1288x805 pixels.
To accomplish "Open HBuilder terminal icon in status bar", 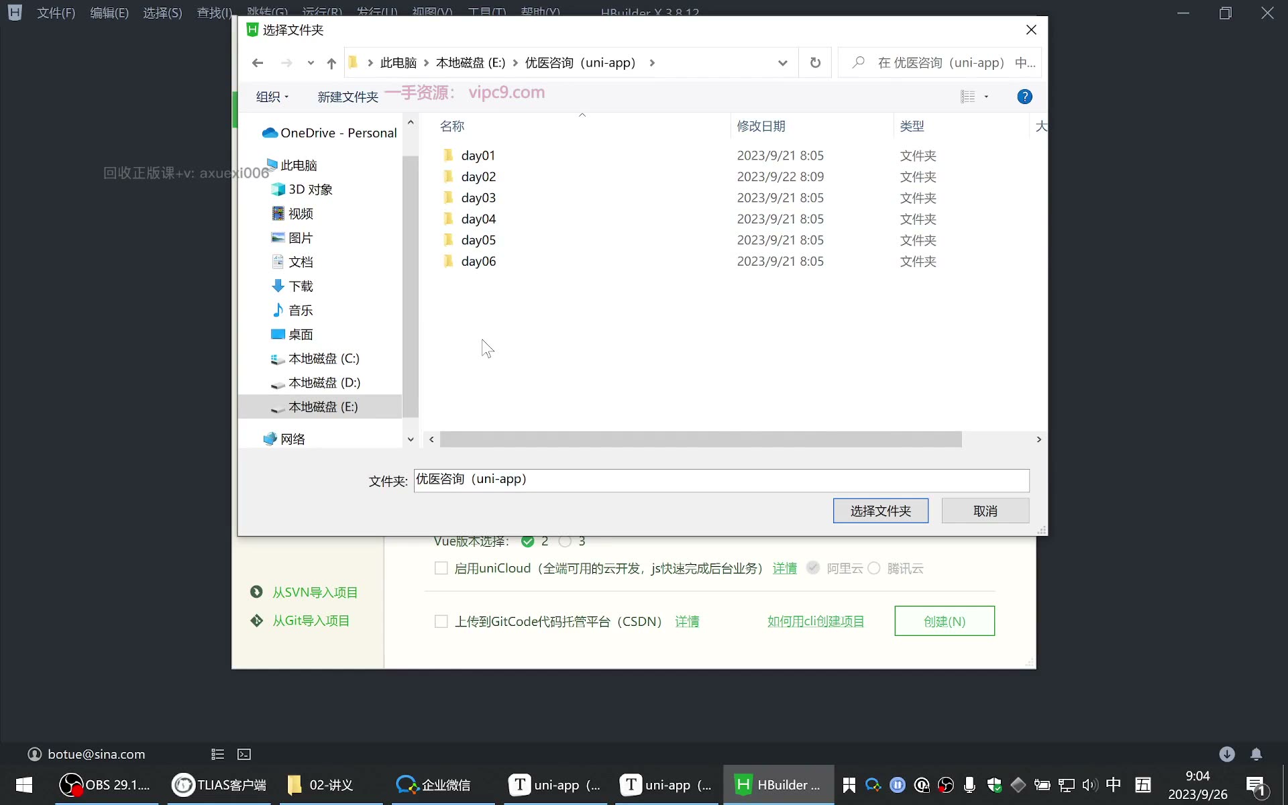I will (244, 755).
